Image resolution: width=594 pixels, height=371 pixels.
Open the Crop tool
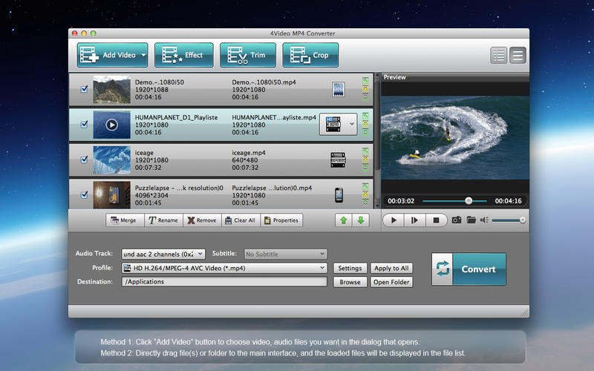310,55
